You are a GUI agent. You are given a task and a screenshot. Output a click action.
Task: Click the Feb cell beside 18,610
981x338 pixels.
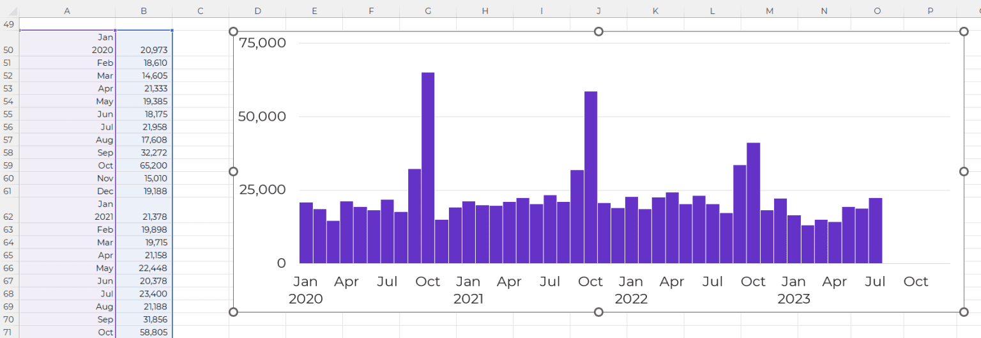pos(67,63)
